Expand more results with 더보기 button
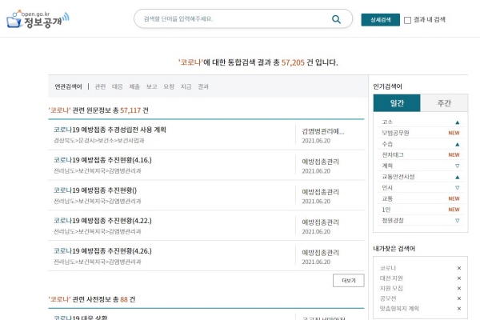The image size is (480, 320). click(x=348, y=281)
